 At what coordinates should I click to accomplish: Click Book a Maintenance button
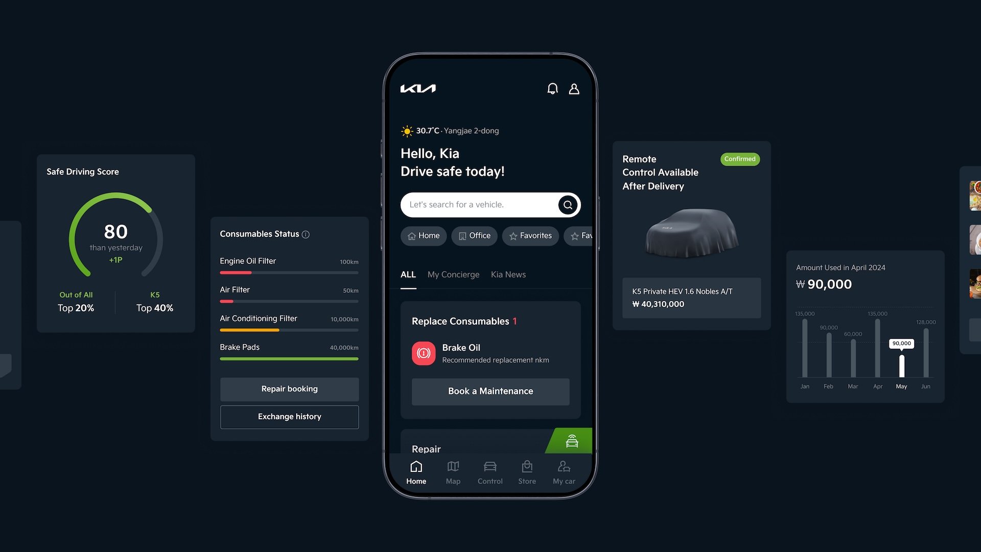[491, 391]
